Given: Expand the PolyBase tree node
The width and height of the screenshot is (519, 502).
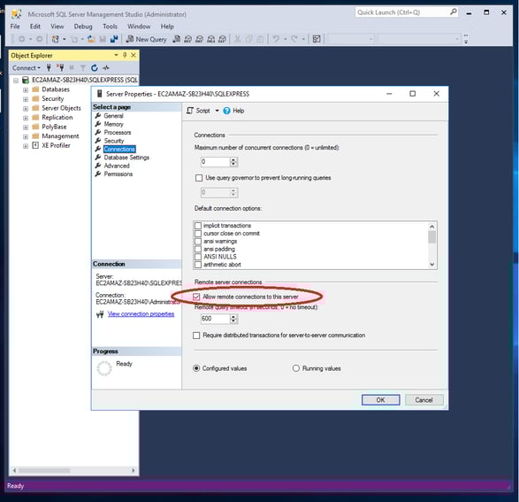Looking at the screenshot, I should (x=26, y=127).
